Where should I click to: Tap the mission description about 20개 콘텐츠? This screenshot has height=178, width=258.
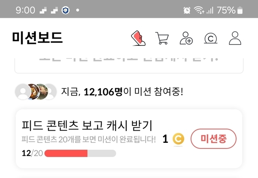click(x=89, y=139)
